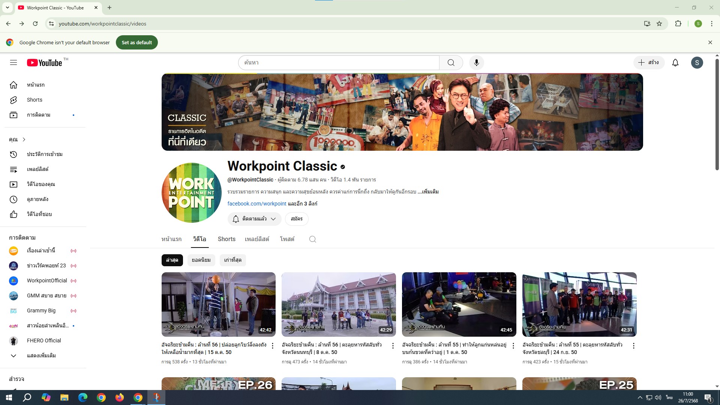Image resolution: width=720 pixels, height=405 pixels.
Task: Open more options for ล้านที่ 56 ปล่อยลูกโบว์ลิ่ง video
Action: tap(273, 346)
